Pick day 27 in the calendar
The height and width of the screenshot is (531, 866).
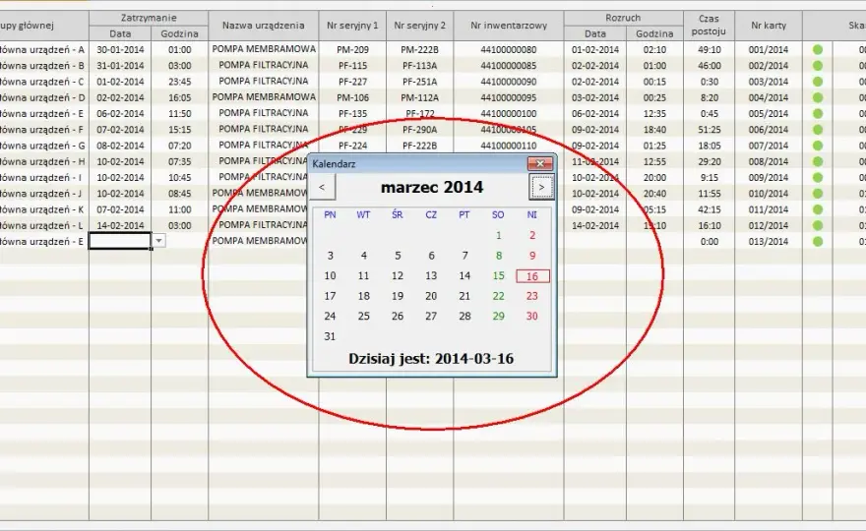[x=431, y=317]
